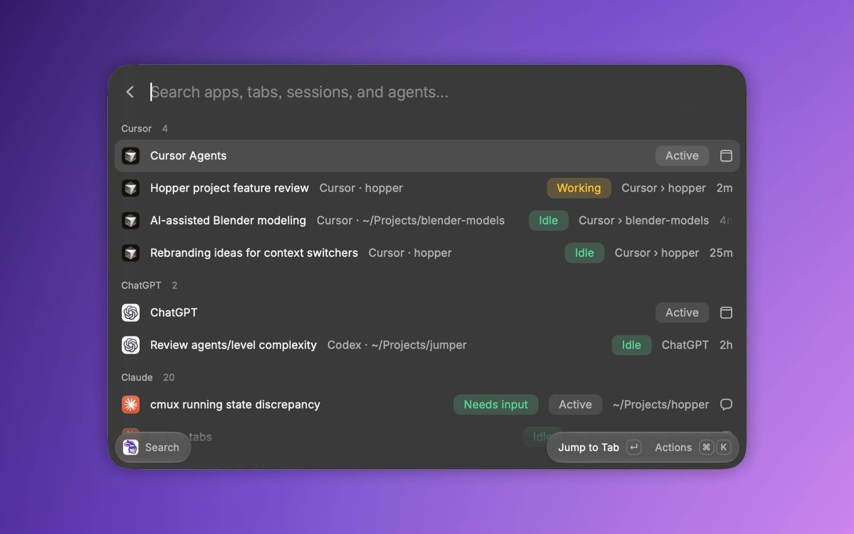Click the rabbit logo in Search pill
This screenshot has height=534, width=854.
[x=131, y=447]
